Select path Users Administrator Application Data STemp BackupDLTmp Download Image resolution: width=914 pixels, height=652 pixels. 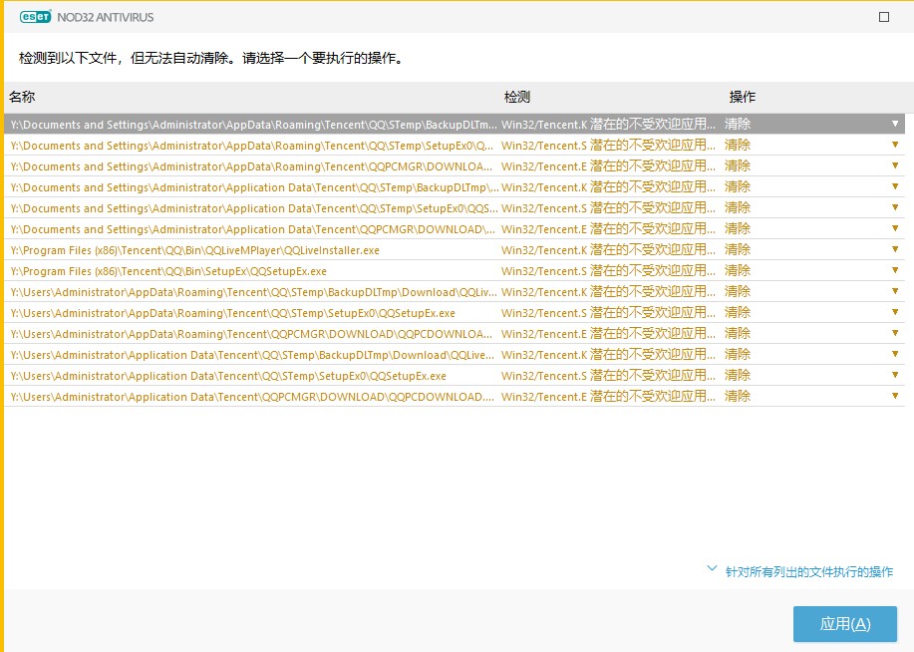tap(252, 355)
